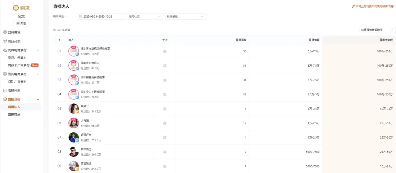The image size is (396, 173).
Task: Toggle follow bookmark for row 05 streamer
Action: [165, 109]
